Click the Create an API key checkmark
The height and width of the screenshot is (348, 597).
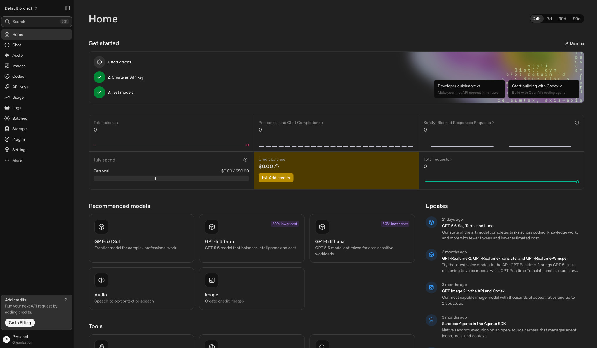[99, 77]
